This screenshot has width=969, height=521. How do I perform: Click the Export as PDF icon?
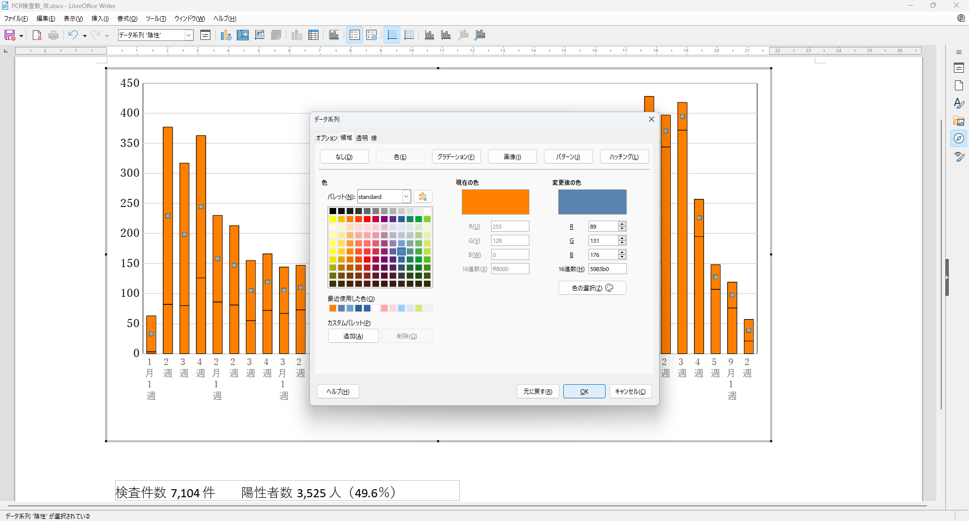[37, 35]
